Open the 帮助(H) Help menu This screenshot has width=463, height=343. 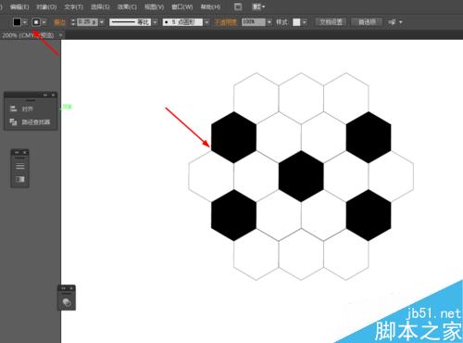coord(210,6)
